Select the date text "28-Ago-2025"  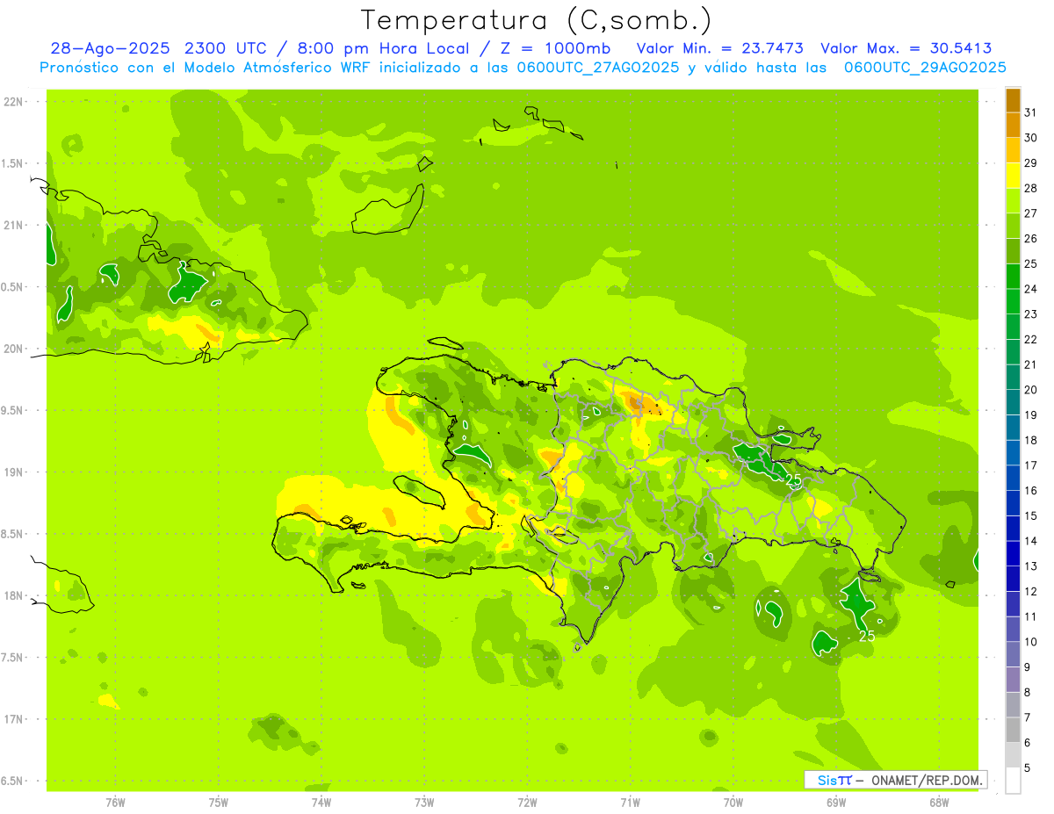111,48
